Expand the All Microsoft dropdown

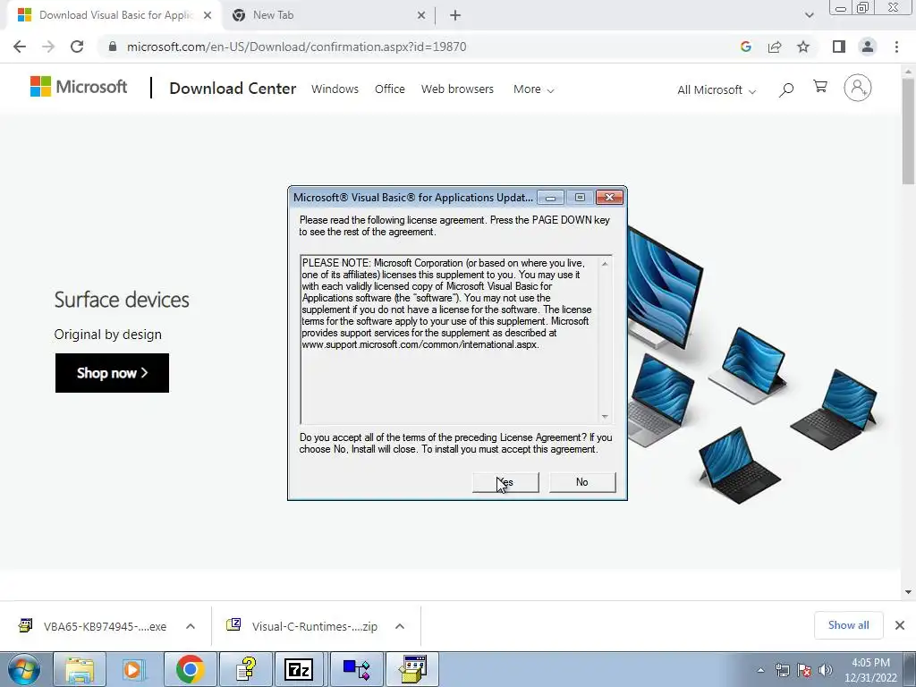click(x=717, y=90)
